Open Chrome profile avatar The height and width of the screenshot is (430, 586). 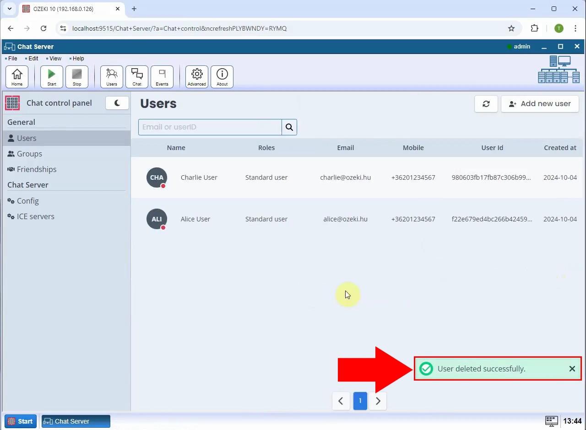point(559,28)
